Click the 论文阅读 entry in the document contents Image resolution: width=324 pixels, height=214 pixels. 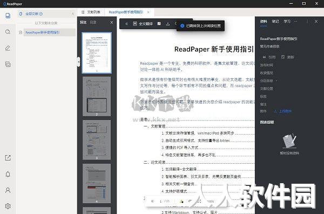click(158, 162)
